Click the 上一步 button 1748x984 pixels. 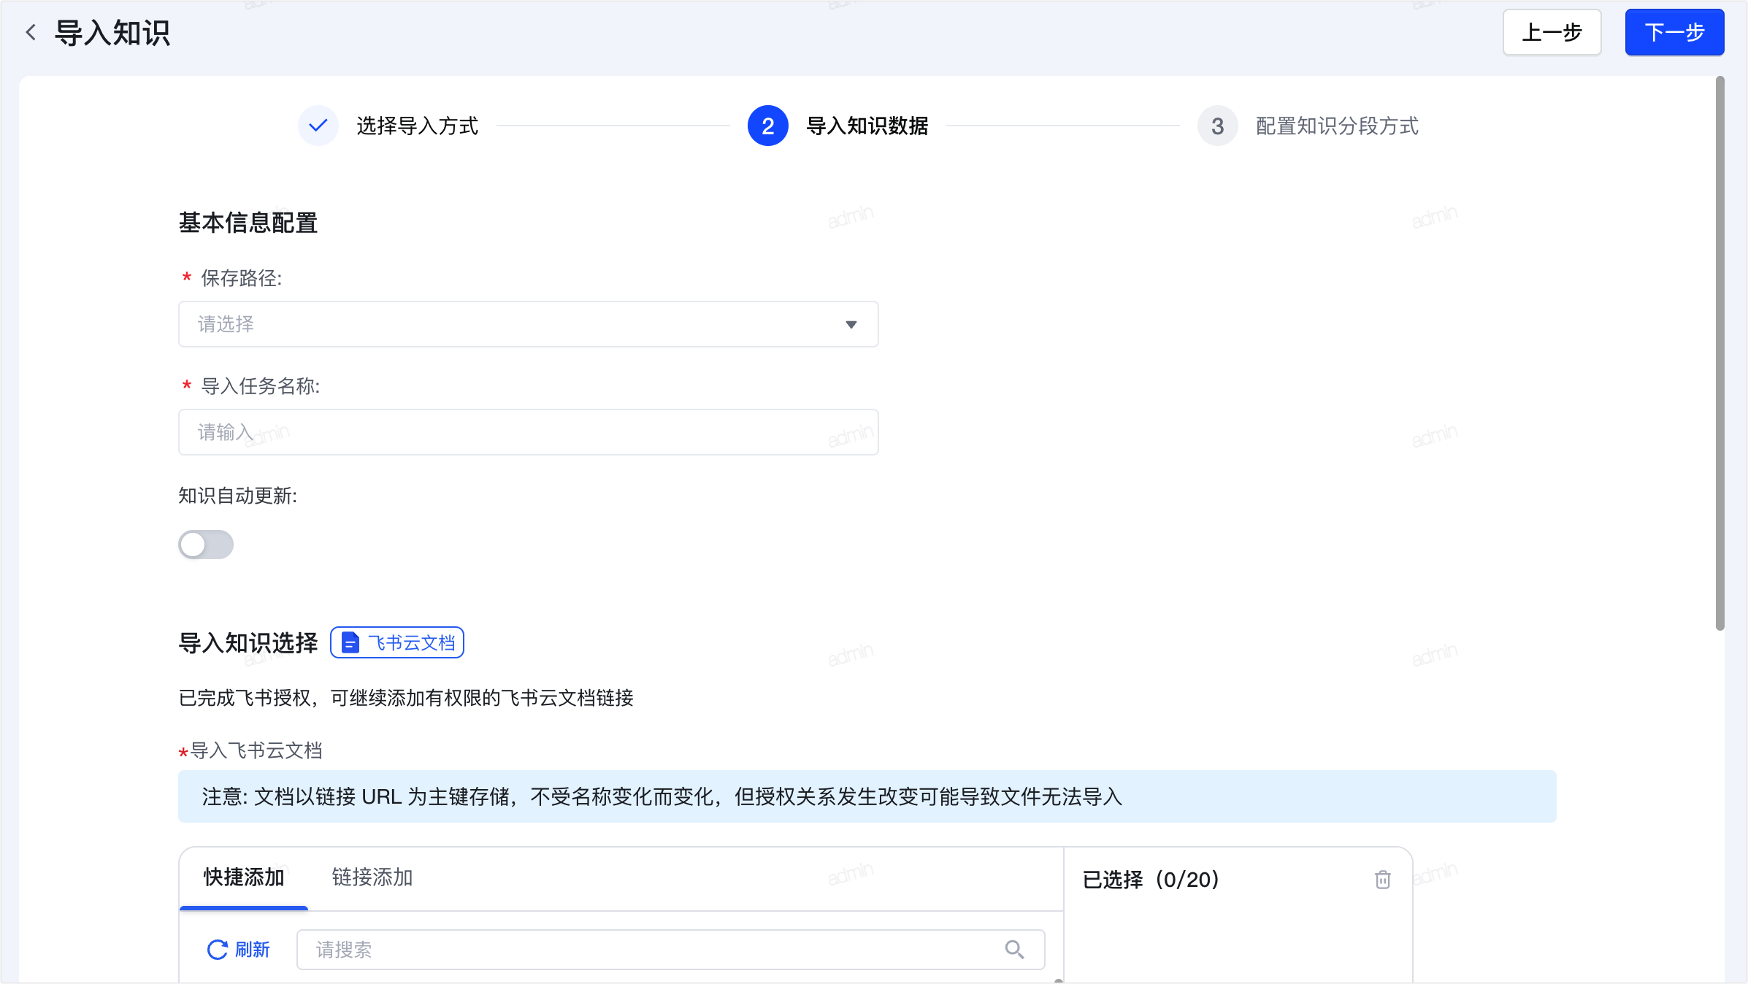tap(1552, 32)
